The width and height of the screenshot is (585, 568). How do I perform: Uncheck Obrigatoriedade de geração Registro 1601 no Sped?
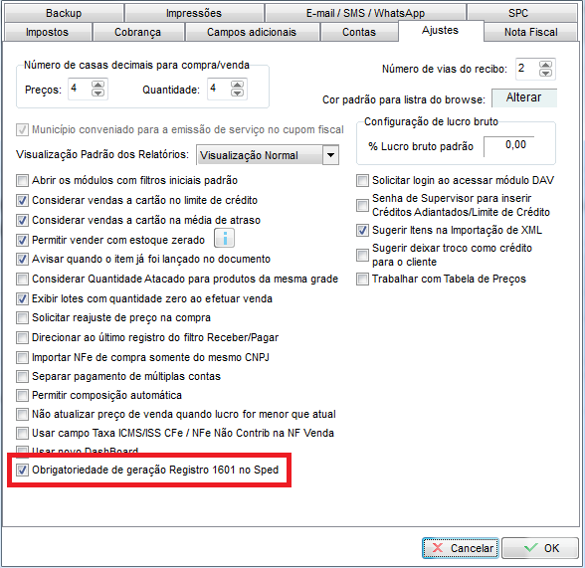(22, 470)
